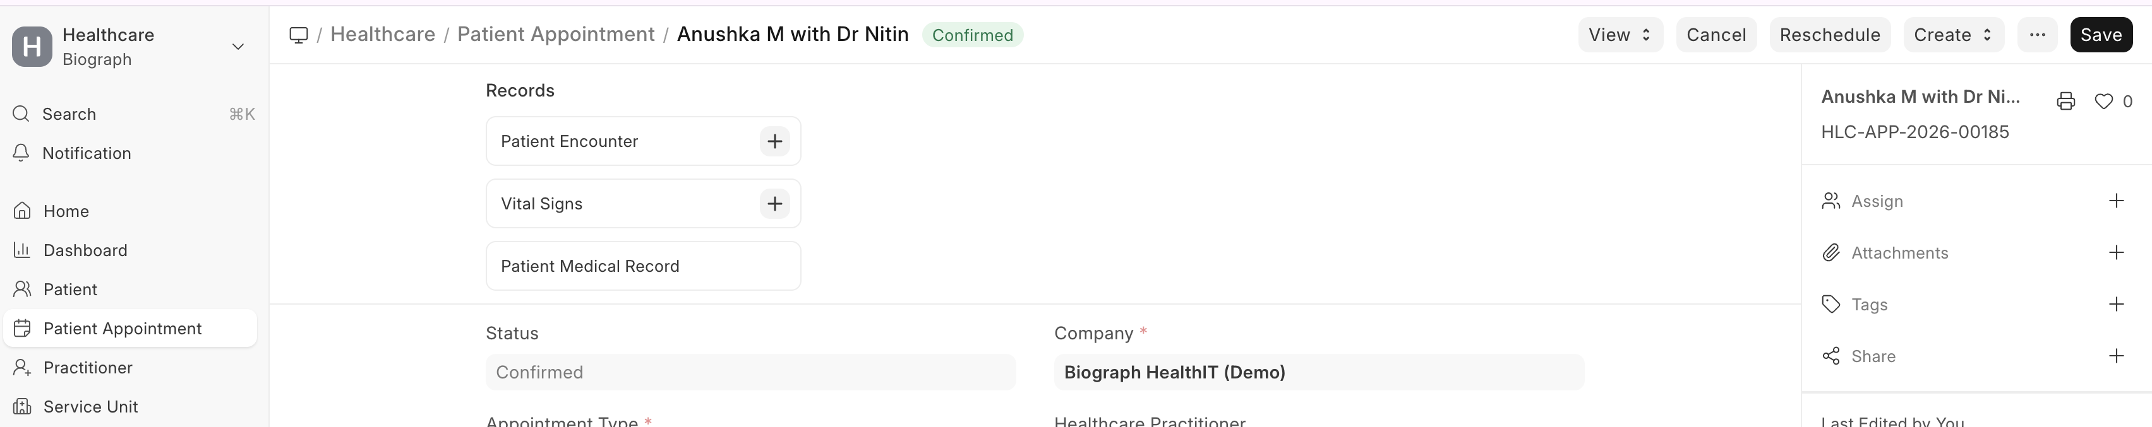Add an attachment with the plus icon
Viewport: 2152px width, 427px height.
point(2115,253)
